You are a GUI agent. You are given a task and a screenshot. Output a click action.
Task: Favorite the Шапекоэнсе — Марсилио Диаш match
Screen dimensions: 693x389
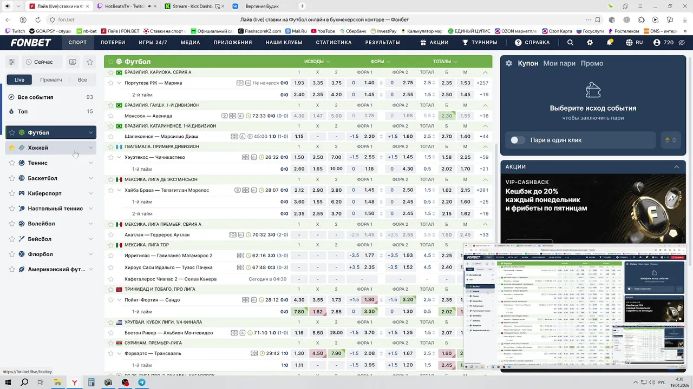click(x=111, y=137)
